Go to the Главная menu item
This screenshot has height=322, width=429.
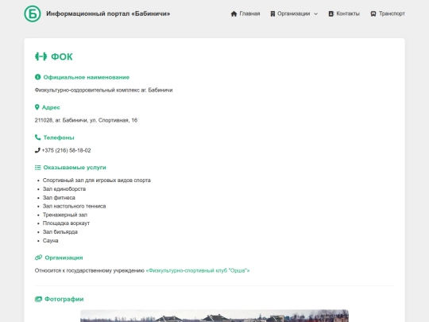[249, 14]
